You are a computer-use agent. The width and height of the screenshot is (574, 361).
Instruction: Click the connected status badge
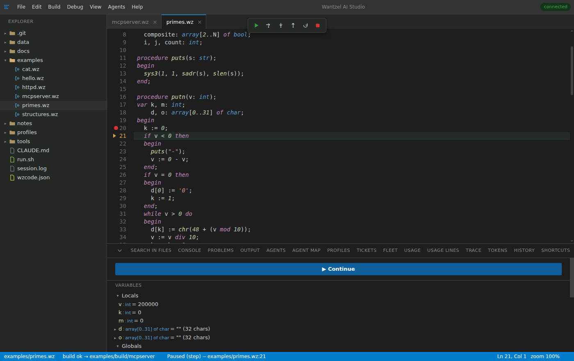556,7
